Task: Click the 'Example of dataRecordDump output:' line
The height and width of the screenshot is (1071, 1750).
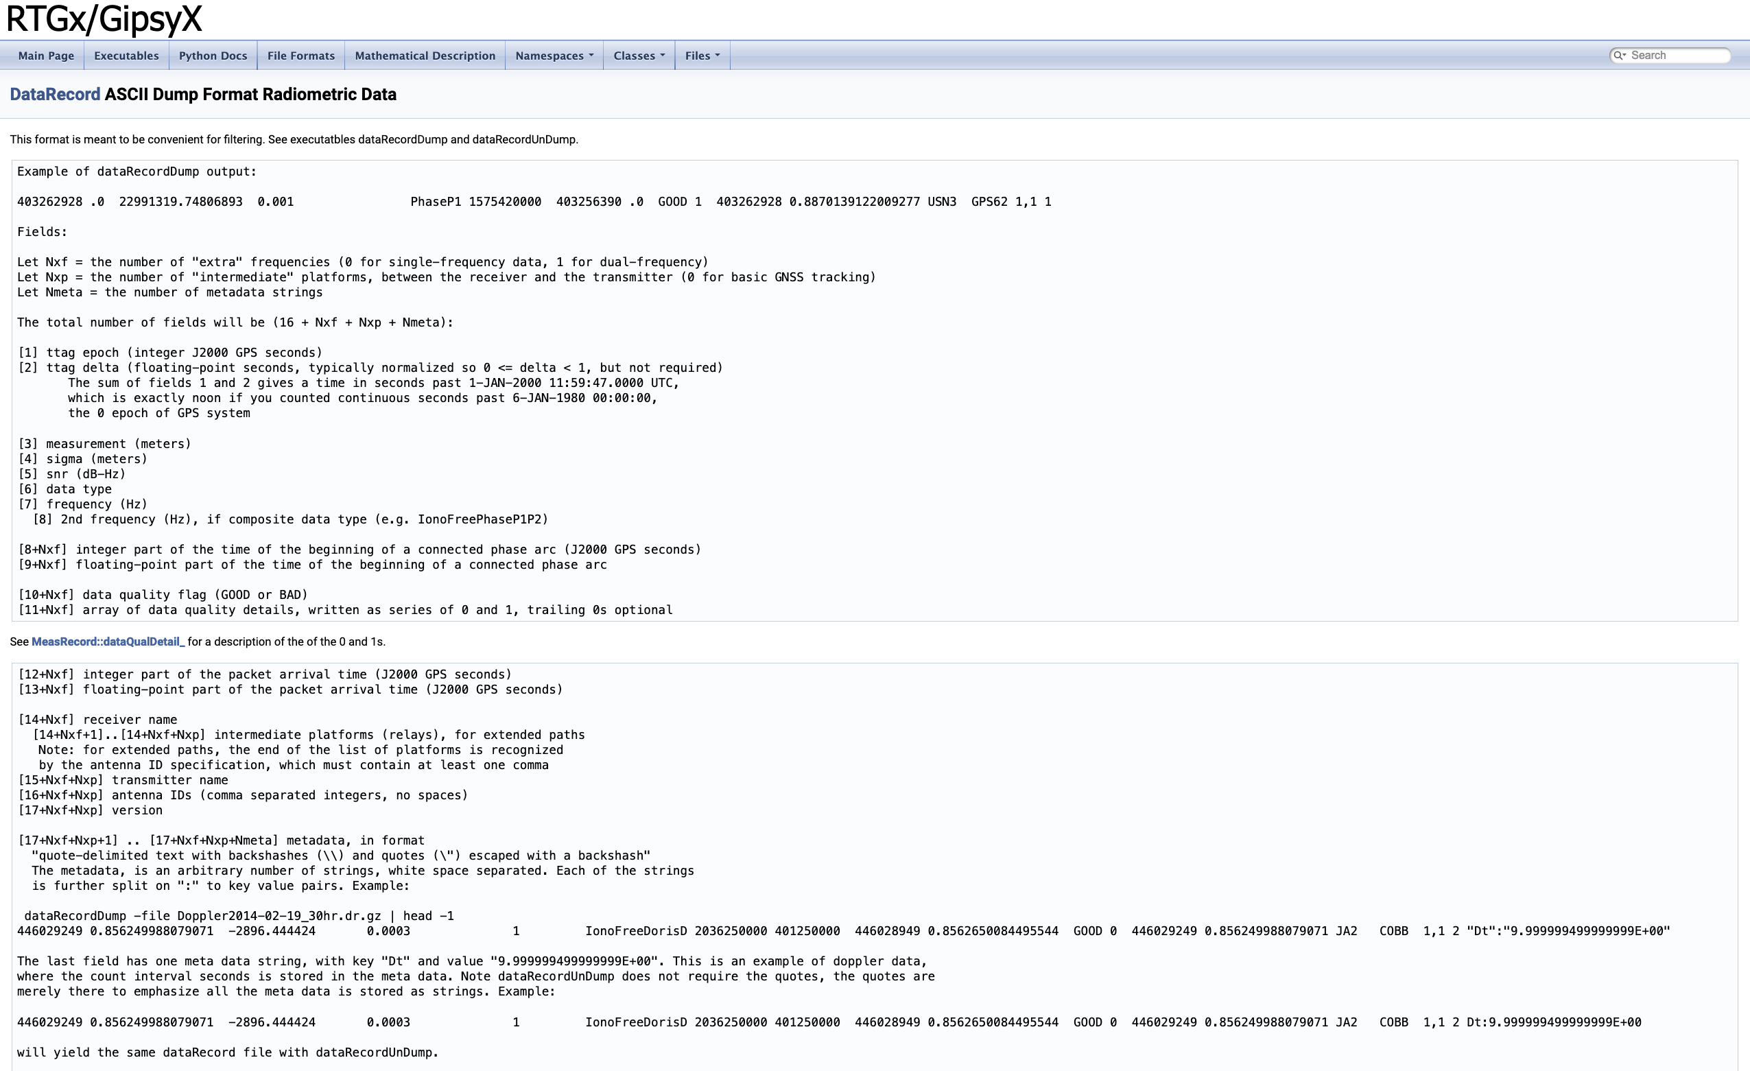Action: pos(137,171)
